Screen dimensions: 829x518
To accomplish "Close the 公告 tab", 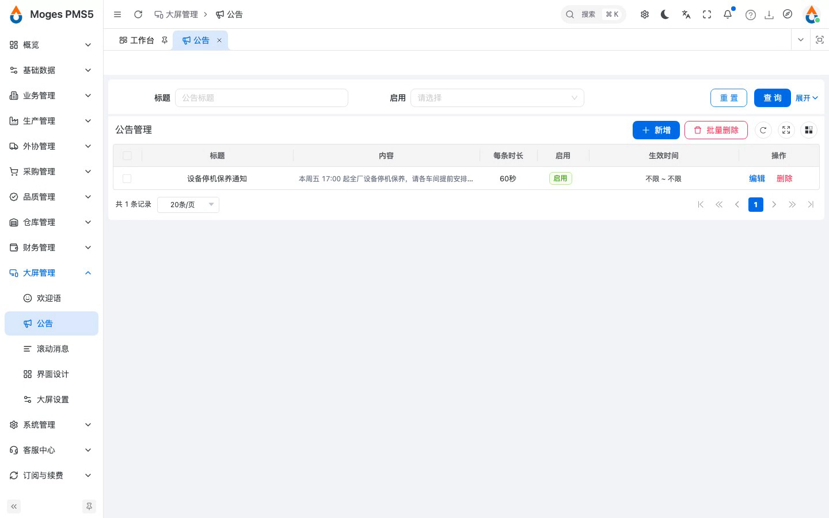I will (x=219, y=40).
